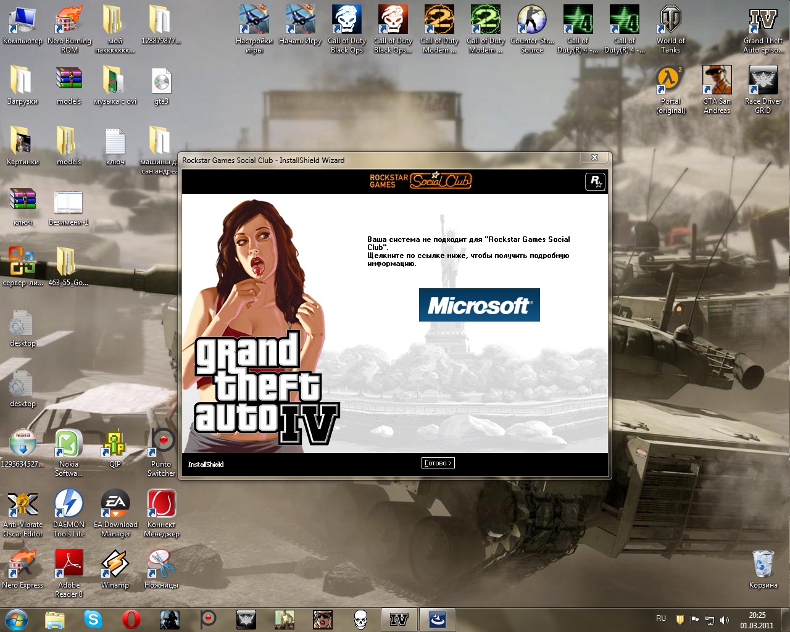This screenshot has width=790, height=632.
Task: Click the sunglasses face taskbar icon
Action: click(323, 619)
